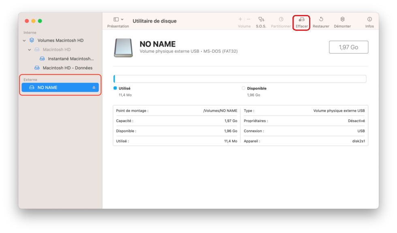Click the Interne sidebar section header

[30, 33]
